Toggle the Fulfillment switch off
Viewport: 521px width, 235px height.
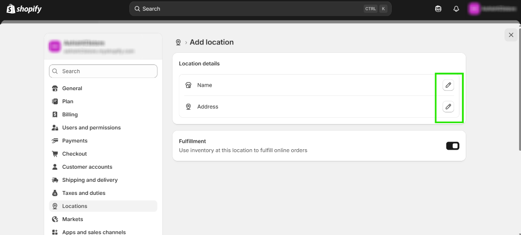point(452,146)
